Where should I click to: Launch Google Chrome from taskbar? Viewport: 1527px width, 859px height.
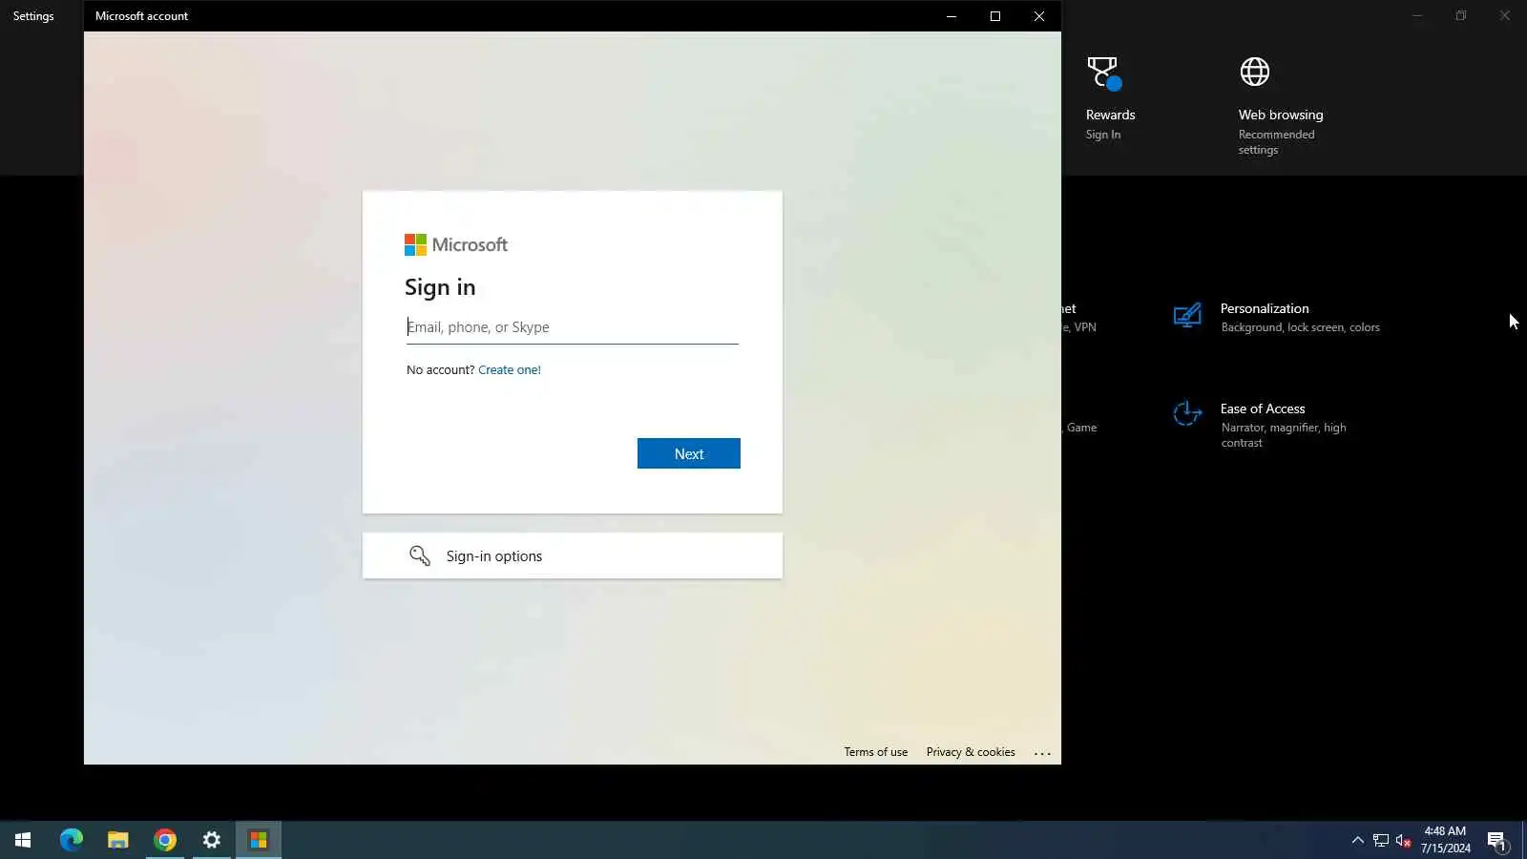click(165, 840)
